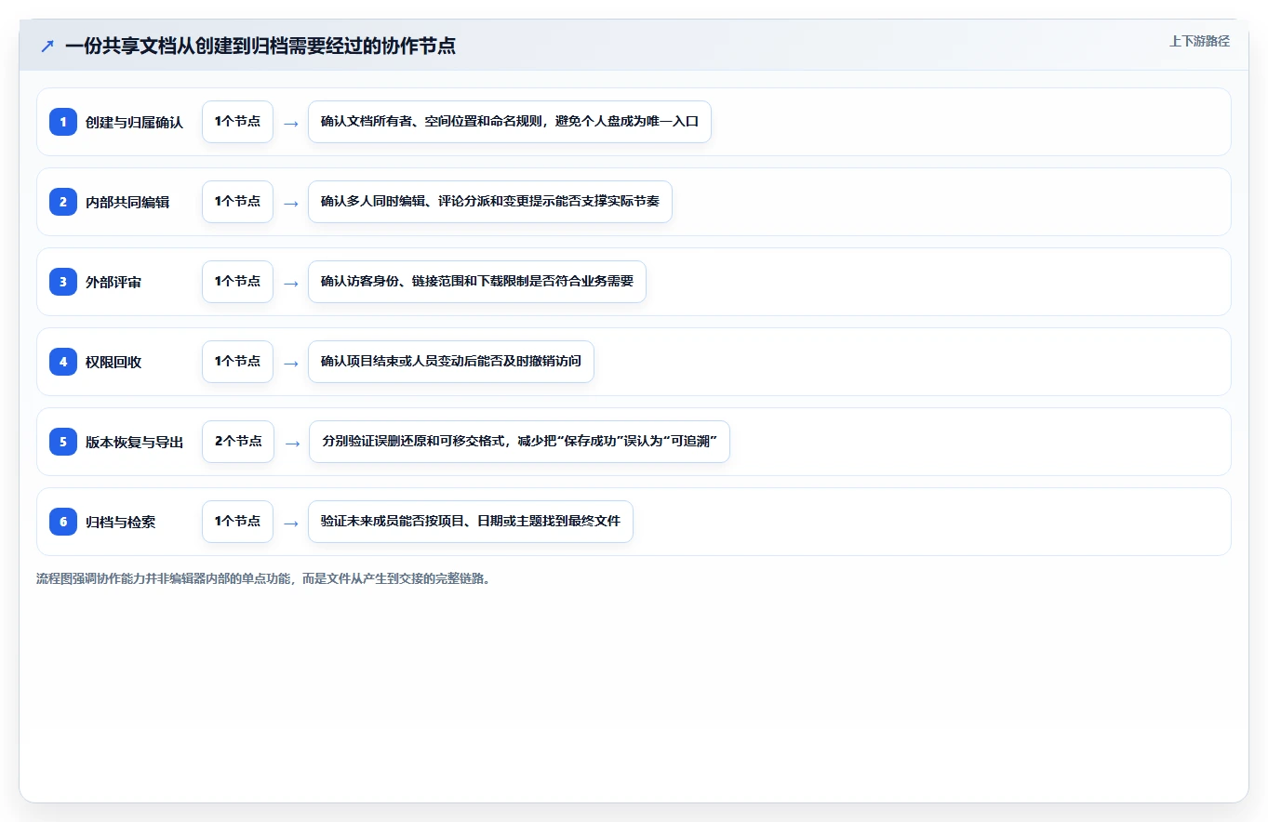Open the 确认项目结束或人员变动 description box

pyautogui.click(x=451, y=362)
